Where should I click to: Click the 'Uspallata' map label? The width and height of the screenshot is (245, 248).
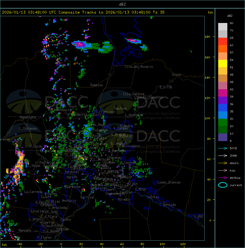tap(28, 117)
